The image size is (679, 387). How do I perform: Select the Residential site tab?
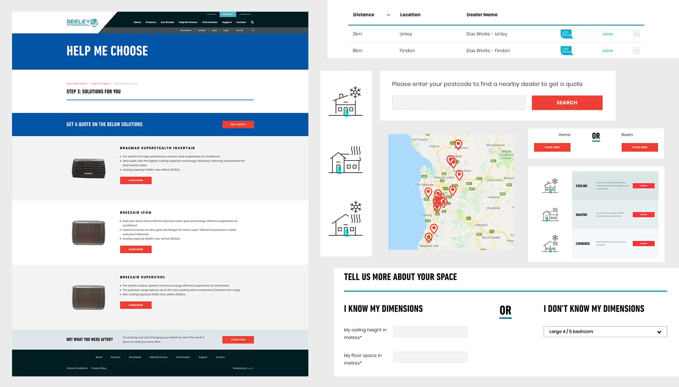(228, 14)
